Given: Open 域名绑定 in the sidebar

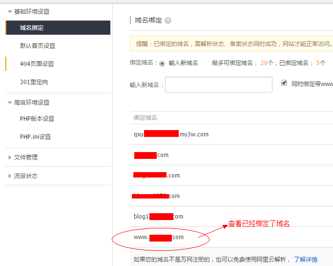Looking at the screenshot, I should click(x=32, y=28).
